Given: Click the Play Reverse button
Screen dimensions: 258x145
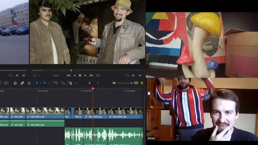Looking at the screenshot, I should pos(74,75).
